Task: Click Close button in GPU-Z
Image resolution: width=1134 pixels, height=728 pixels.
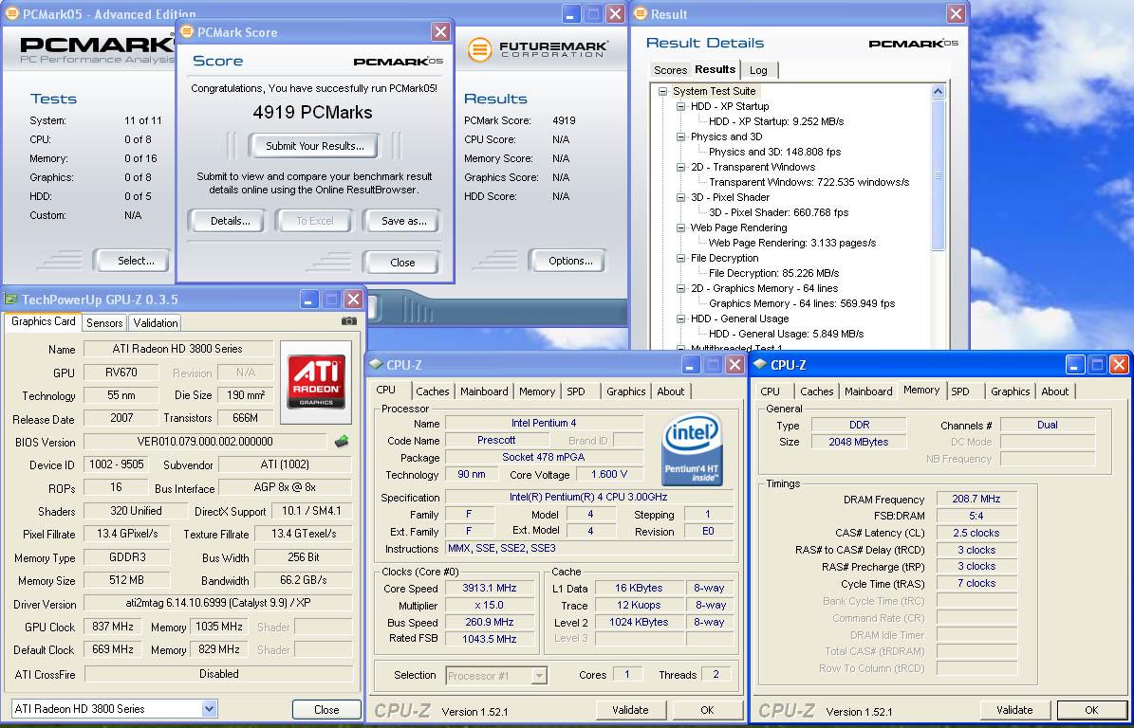Action: 326,709
